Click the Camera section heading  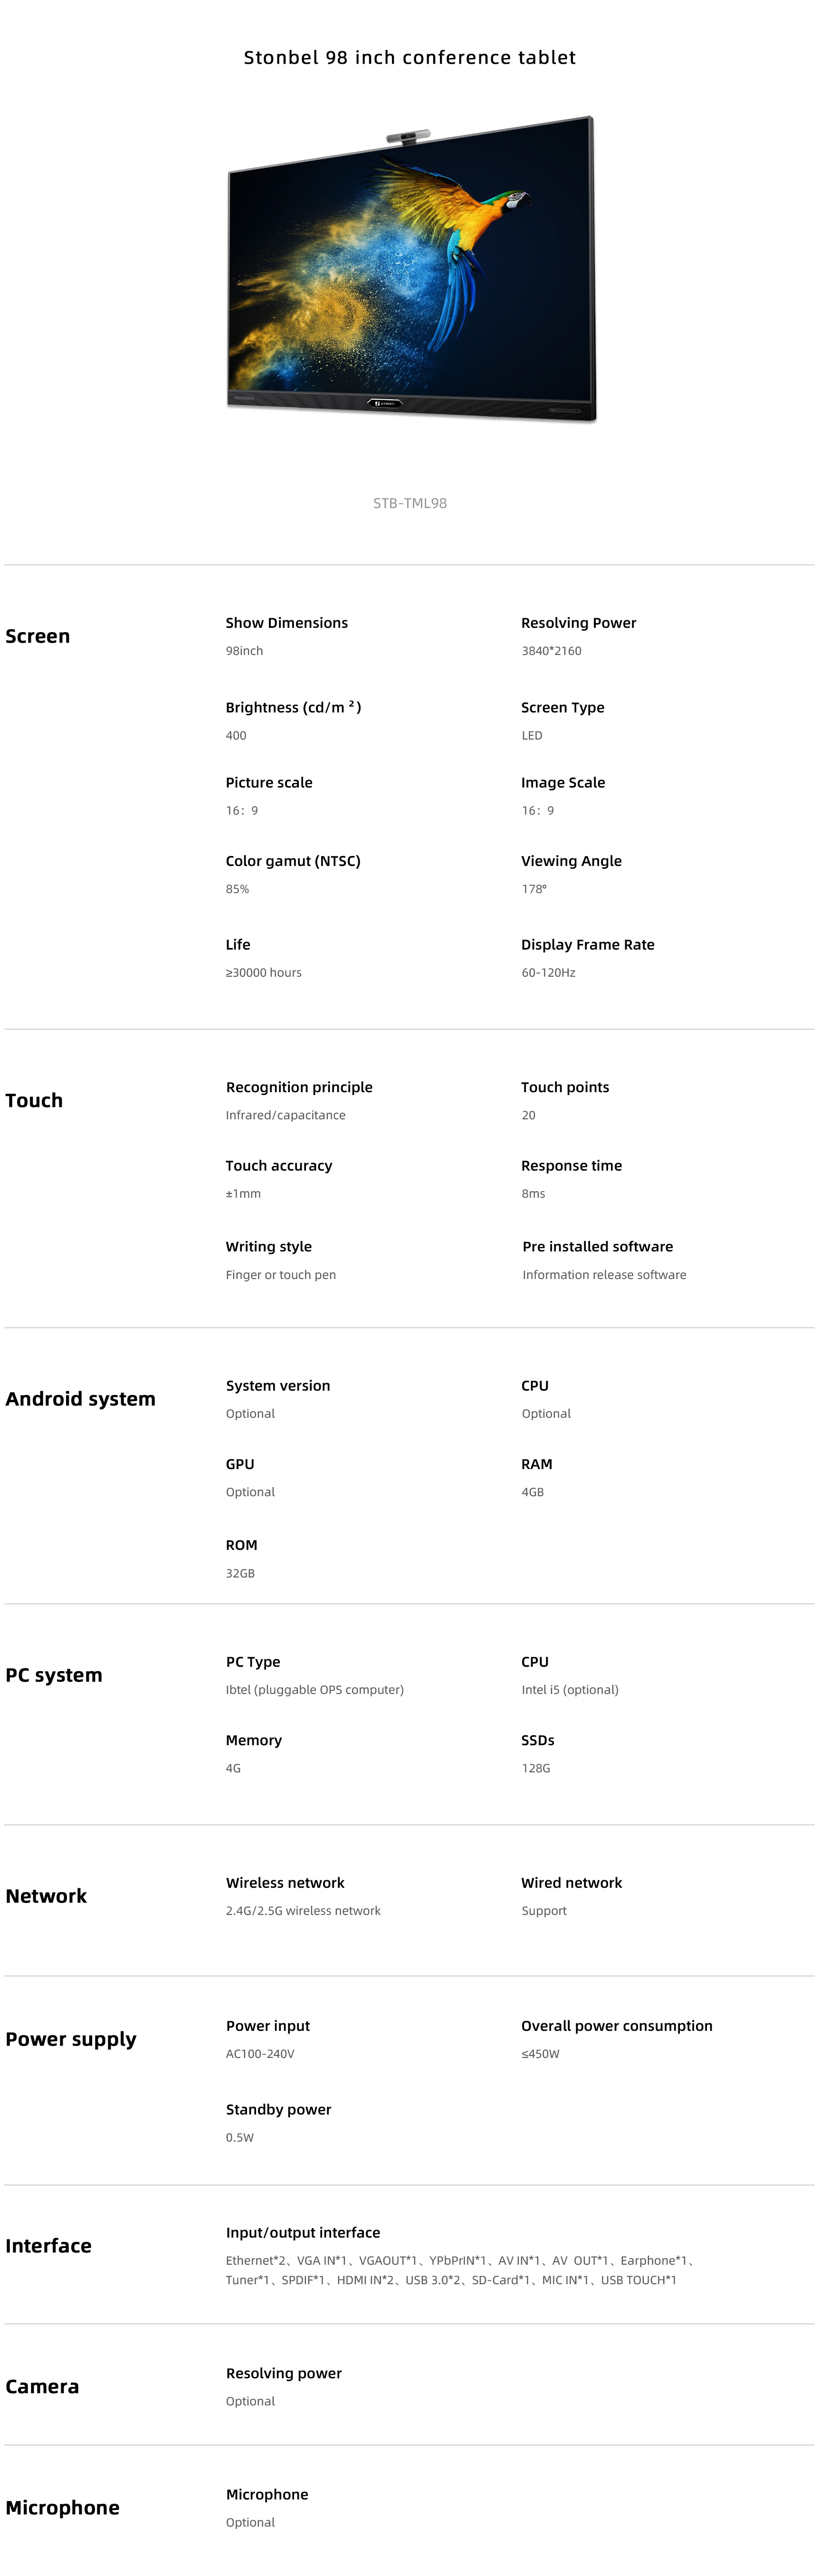pyautogui.click(x=42, y=2386)
